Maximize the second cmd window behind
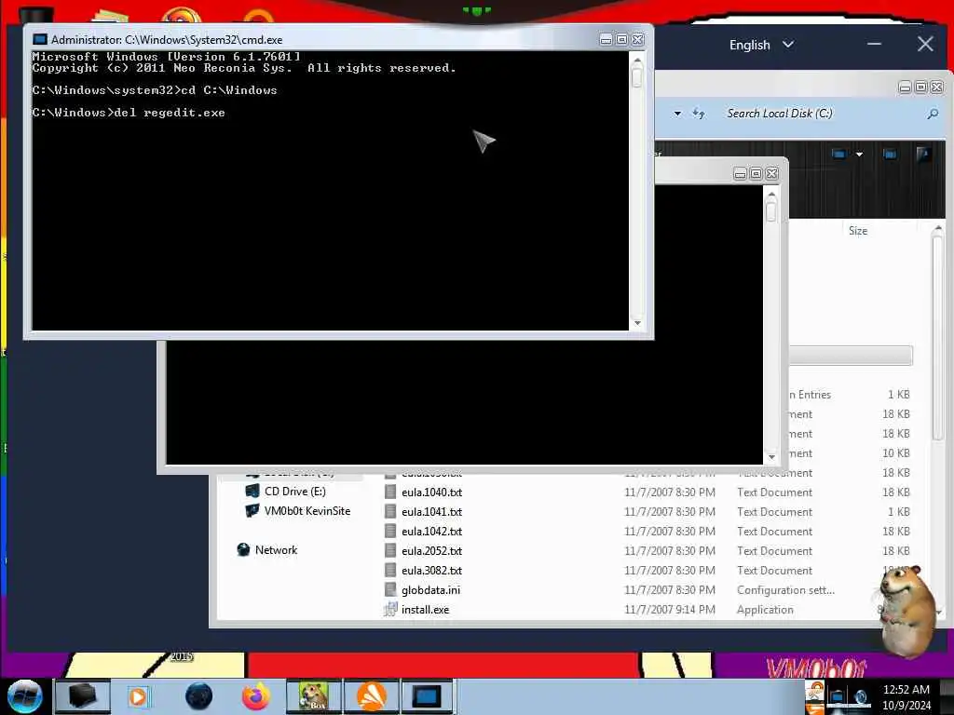This screenshot has width=954, height=715. 756,174
